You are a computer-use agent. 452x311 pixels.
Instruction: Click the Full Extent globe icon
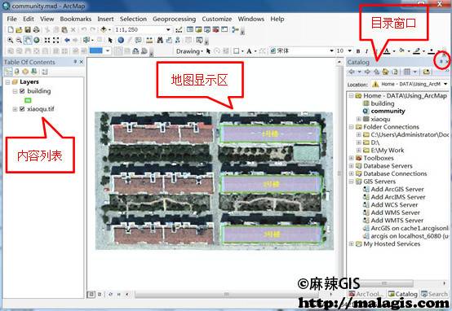tap(37, 40)
